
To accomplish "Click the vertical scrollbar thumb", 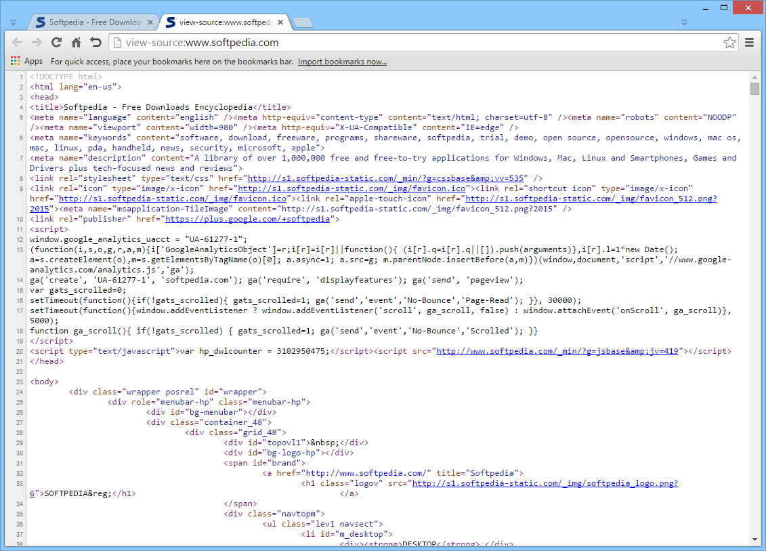I will [754, 89].
